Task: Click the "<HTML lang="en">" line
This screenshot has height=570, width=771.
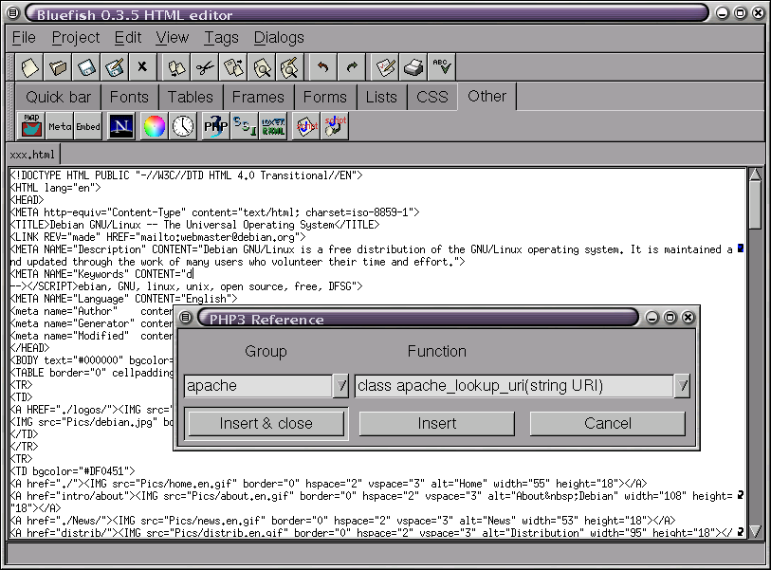Action: (56, 188)
